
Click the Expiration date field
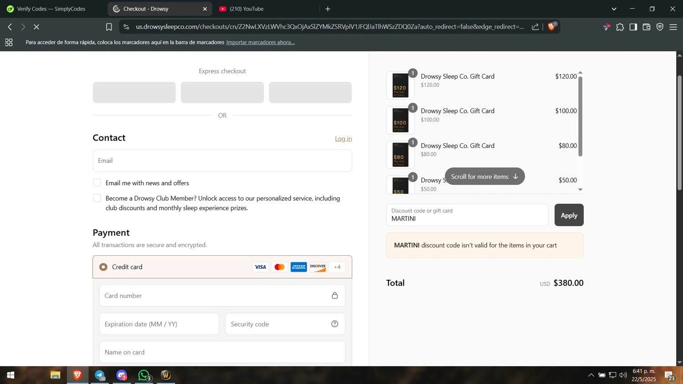point(159,324)
